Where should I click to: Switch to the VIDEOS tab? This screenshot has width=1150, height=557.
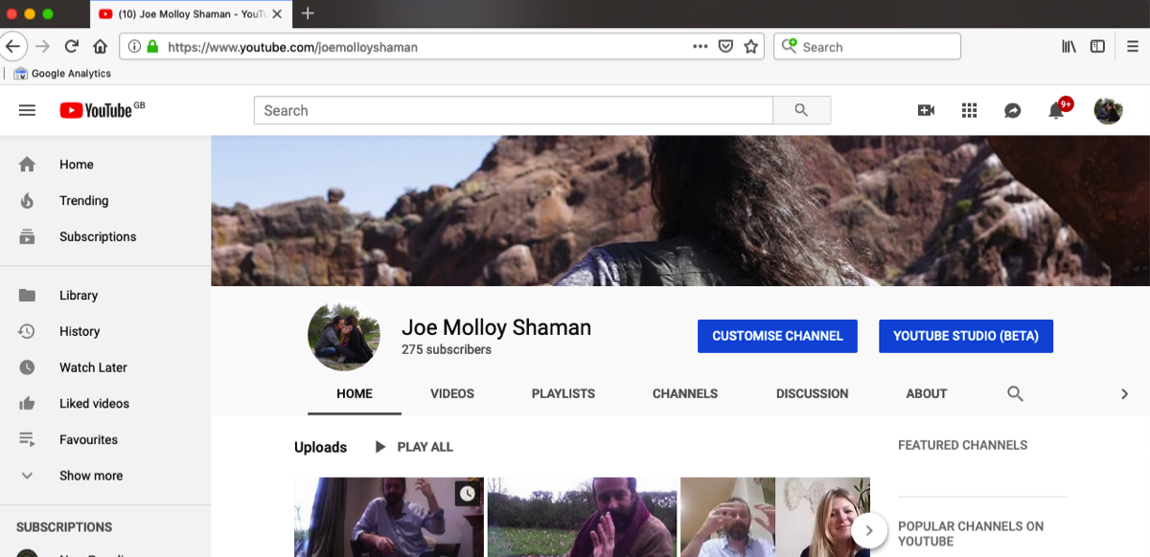click(x=452, y=393)
